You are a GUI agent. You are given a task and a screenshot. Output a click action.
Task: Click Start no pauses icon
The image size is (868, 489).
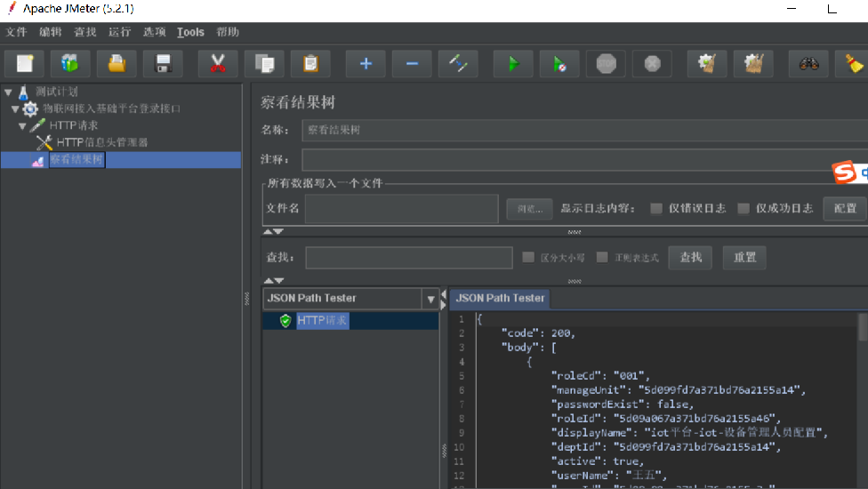pyautogui.click(x=559, y=64)
